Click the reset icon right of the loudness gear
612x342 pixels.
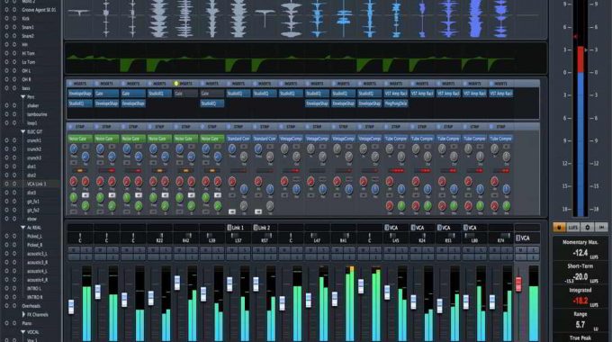(601, 227)
